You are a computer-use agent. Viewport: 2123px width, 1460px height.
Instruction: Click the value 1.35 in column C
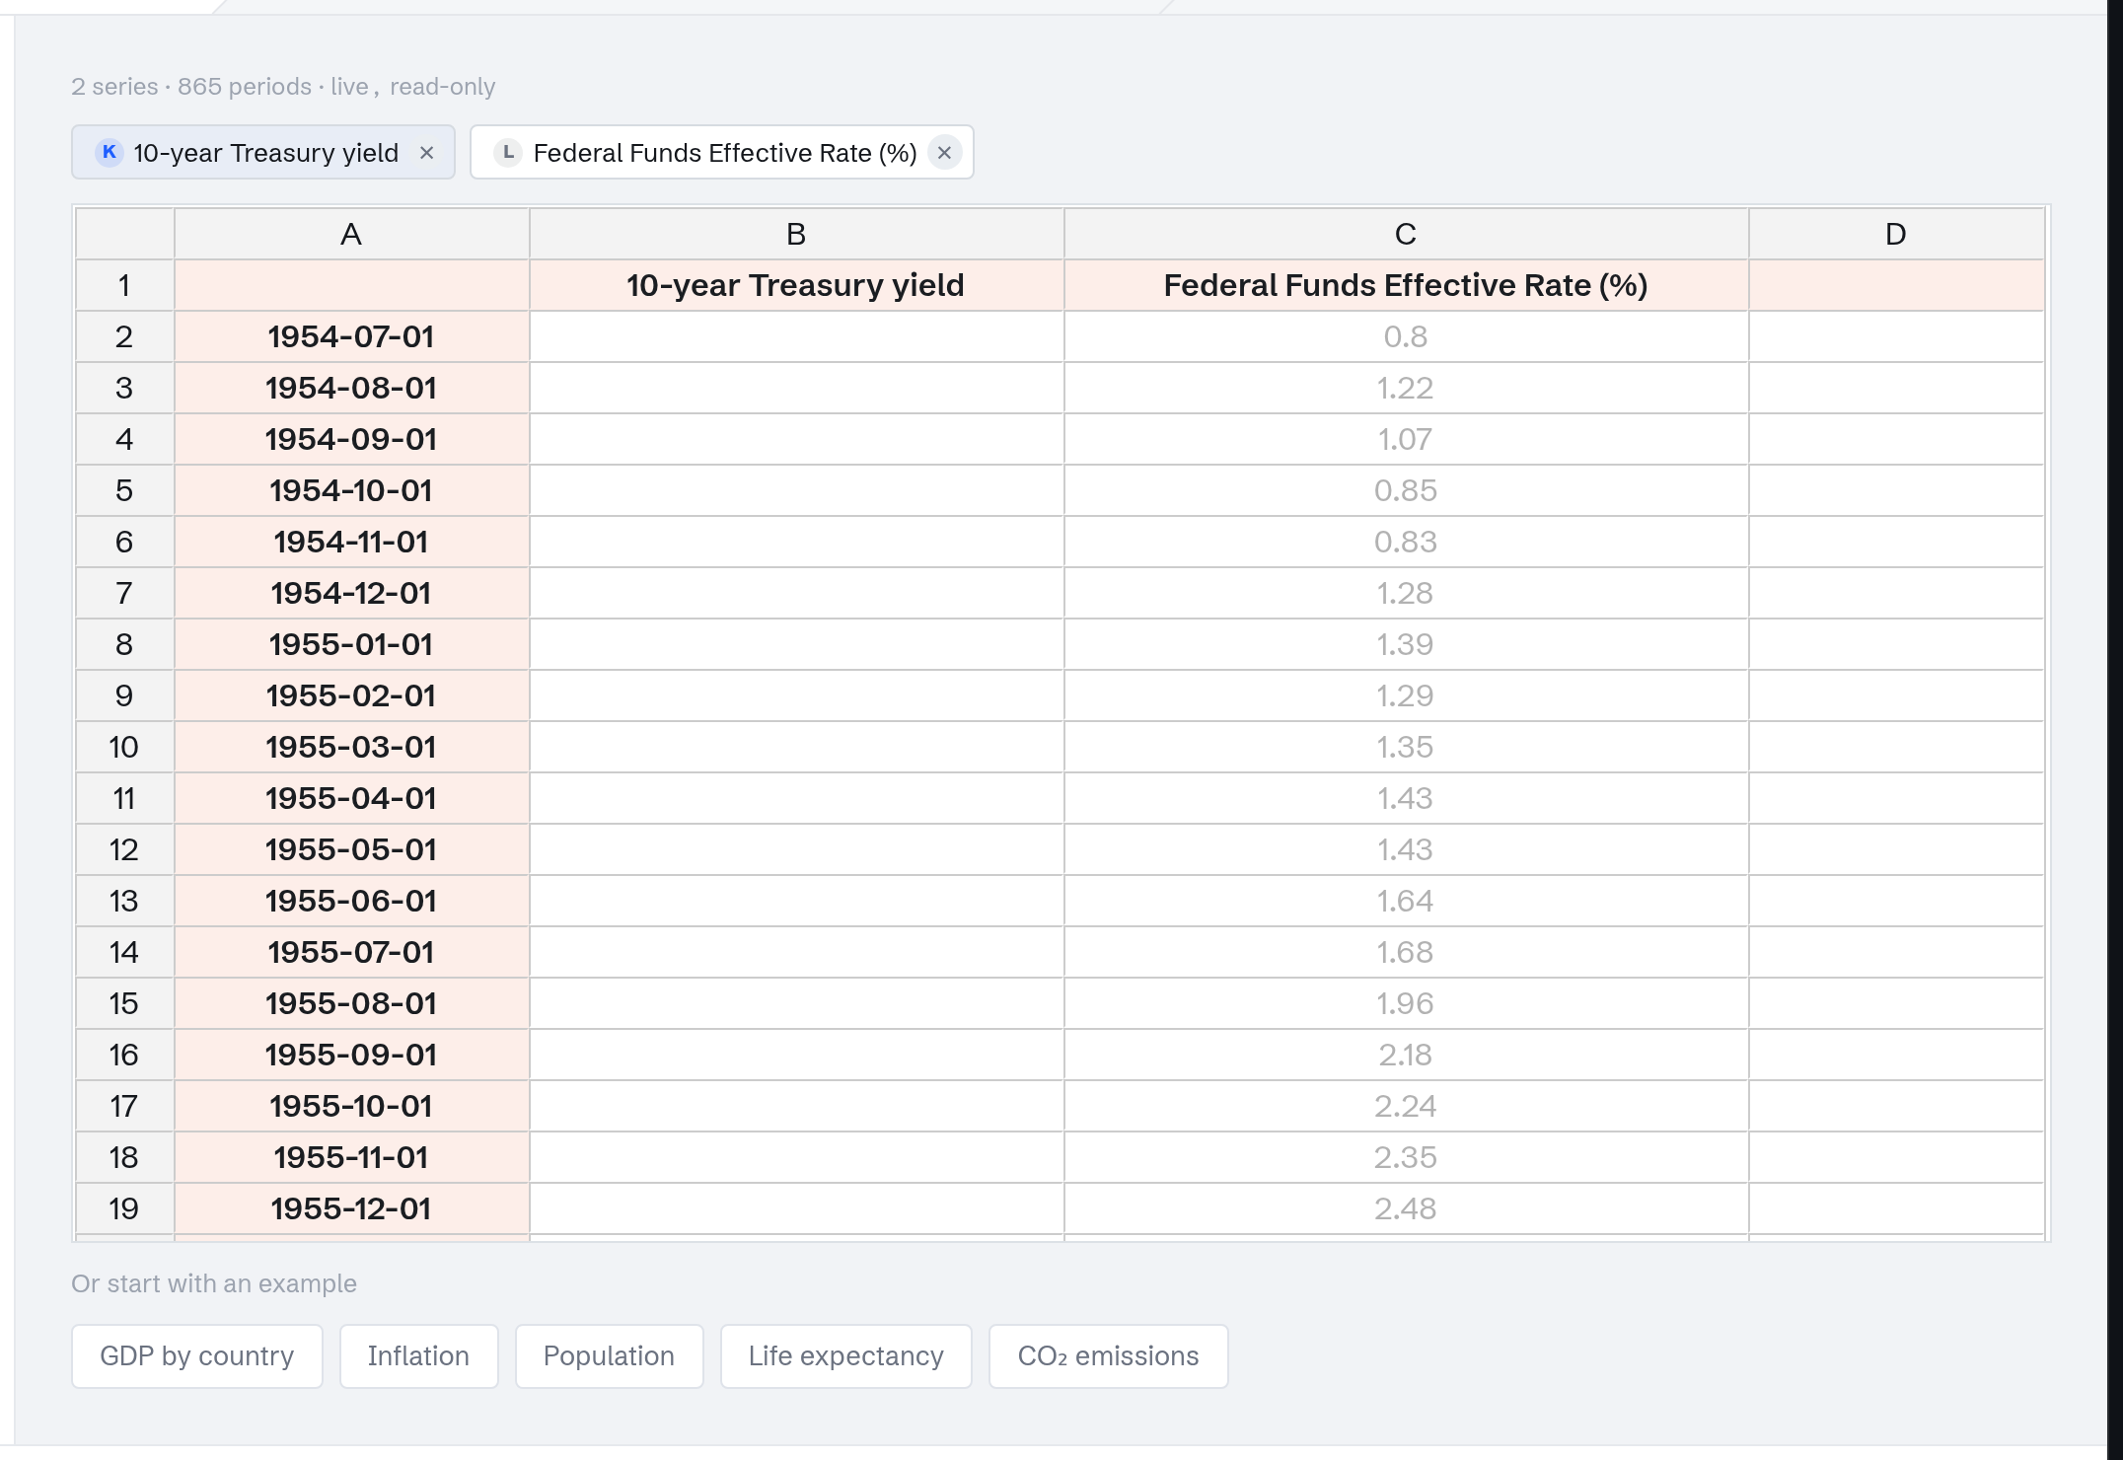(x=1406, y=747)
